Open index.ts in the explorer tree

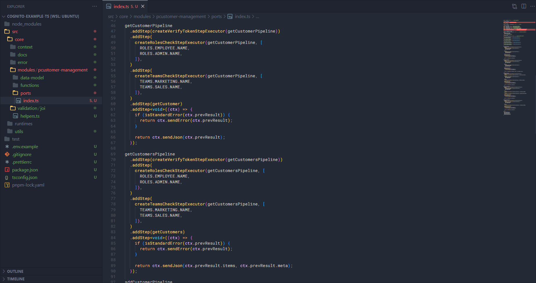31,101
